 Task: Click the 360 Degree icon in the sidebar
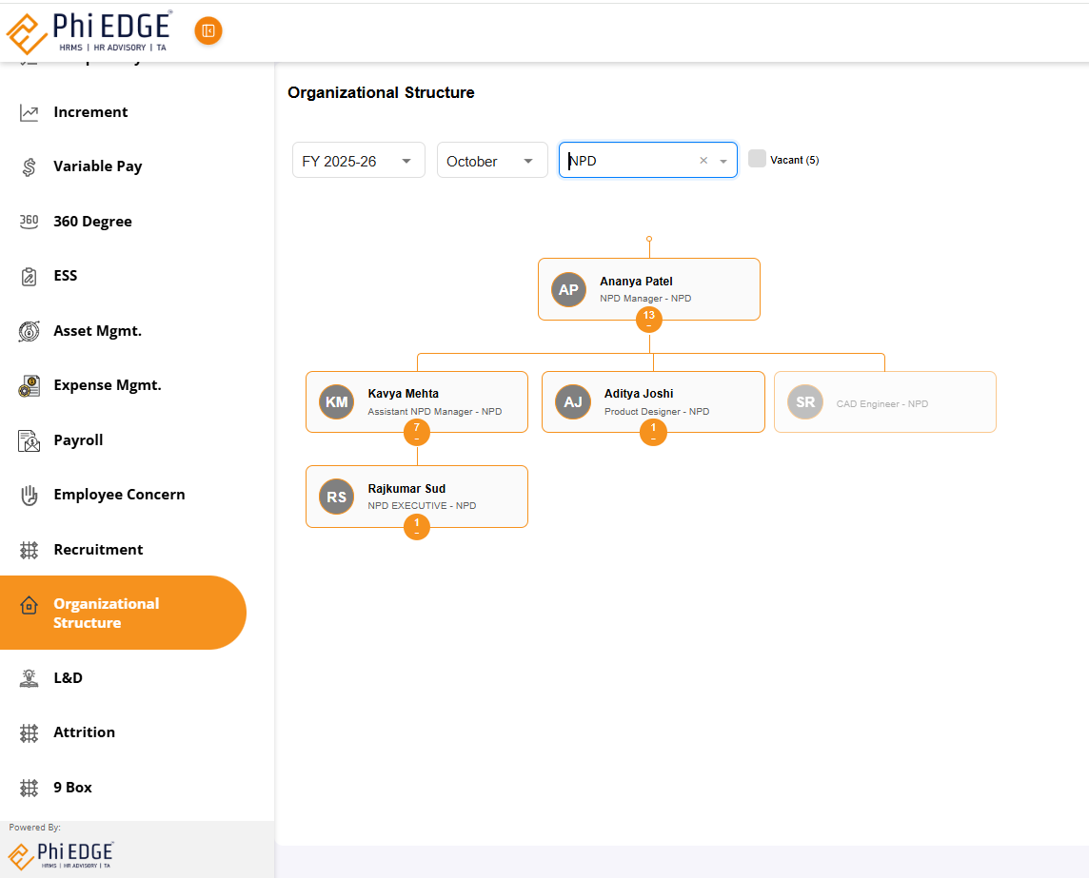coord(30,222)
